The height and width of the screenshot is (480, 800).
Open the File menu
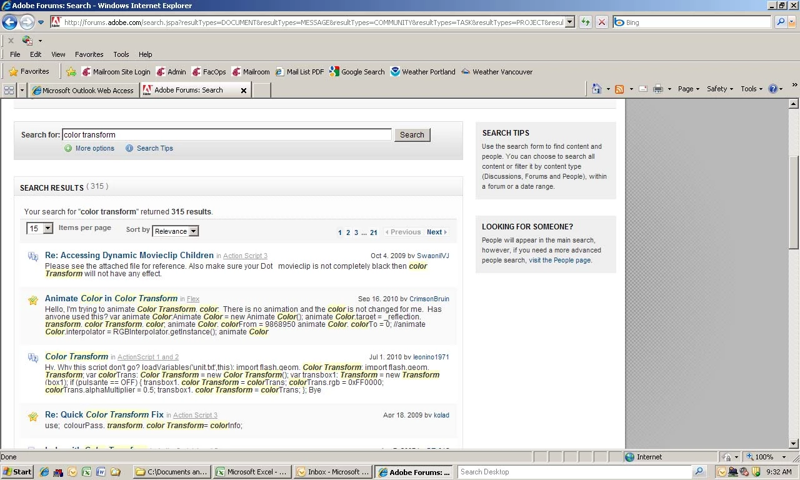tap(15, 54)
